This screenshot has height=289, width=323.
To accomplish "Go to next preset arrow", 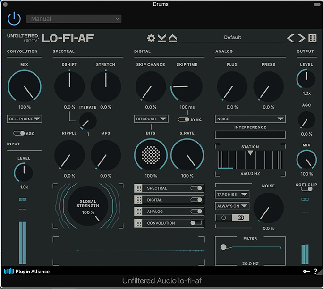I will point(301,38).
